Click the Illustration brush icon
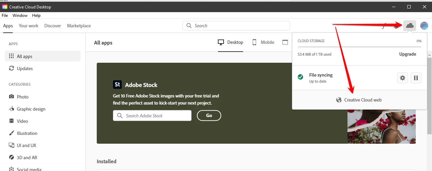Screen dimensions: 432x171 click(x=12, y=133)
